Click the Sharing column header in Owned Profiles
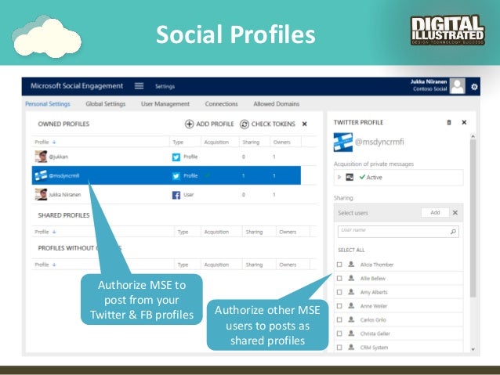Screen dimensions: 500x375 (x=251, y=142)
